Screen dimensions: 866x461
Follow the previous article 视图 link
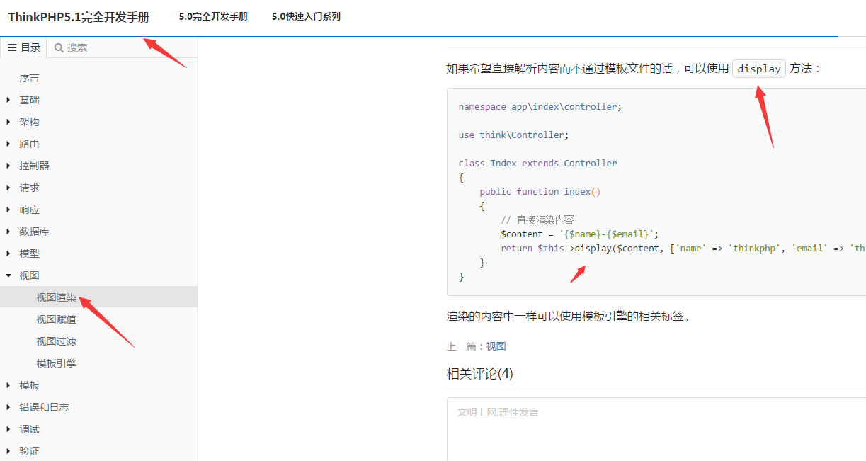pos(496,346)
